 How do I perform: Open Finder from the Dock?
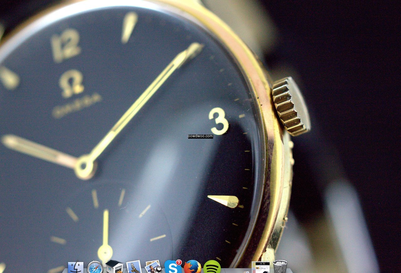(76, 268)
